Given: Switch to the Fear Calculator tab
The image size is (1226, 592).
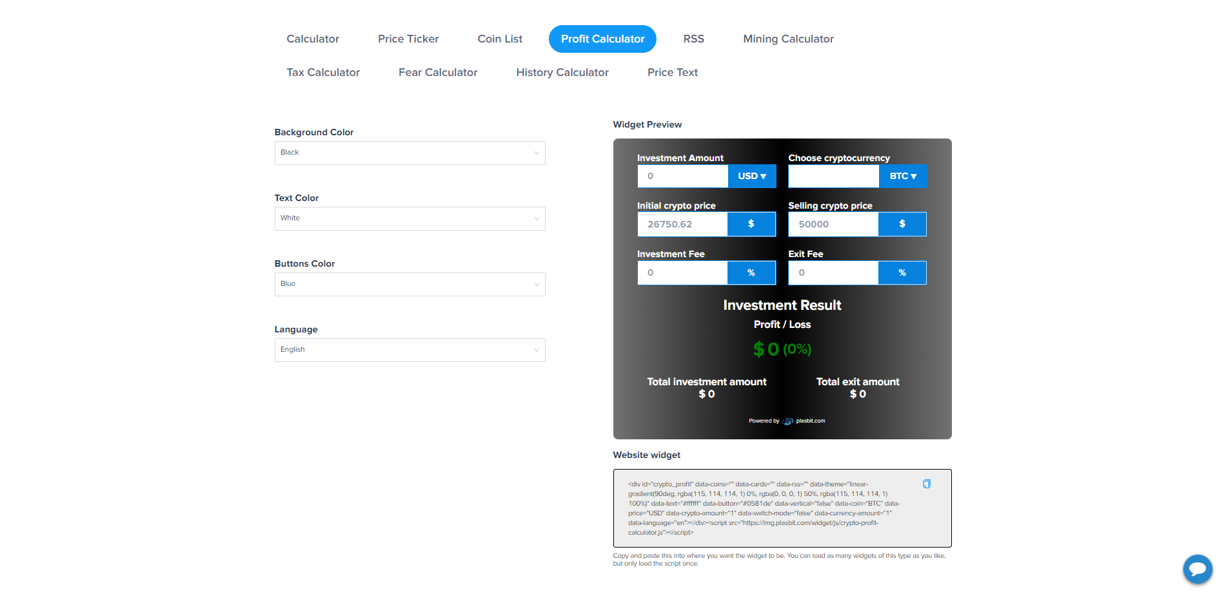Looking at the screenshot, I should tap(438, 72).
